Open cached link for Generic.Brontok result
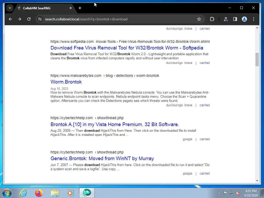This screenshot has height=198, width=264. point(204,174)
